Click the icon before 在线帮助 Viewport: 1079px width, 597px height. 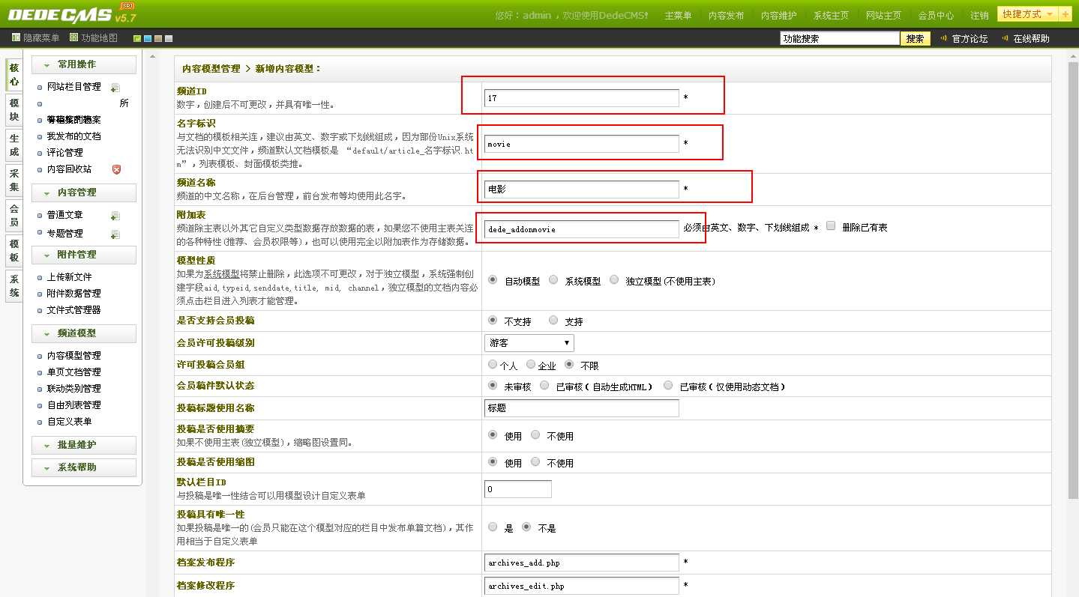point(1005,38)
